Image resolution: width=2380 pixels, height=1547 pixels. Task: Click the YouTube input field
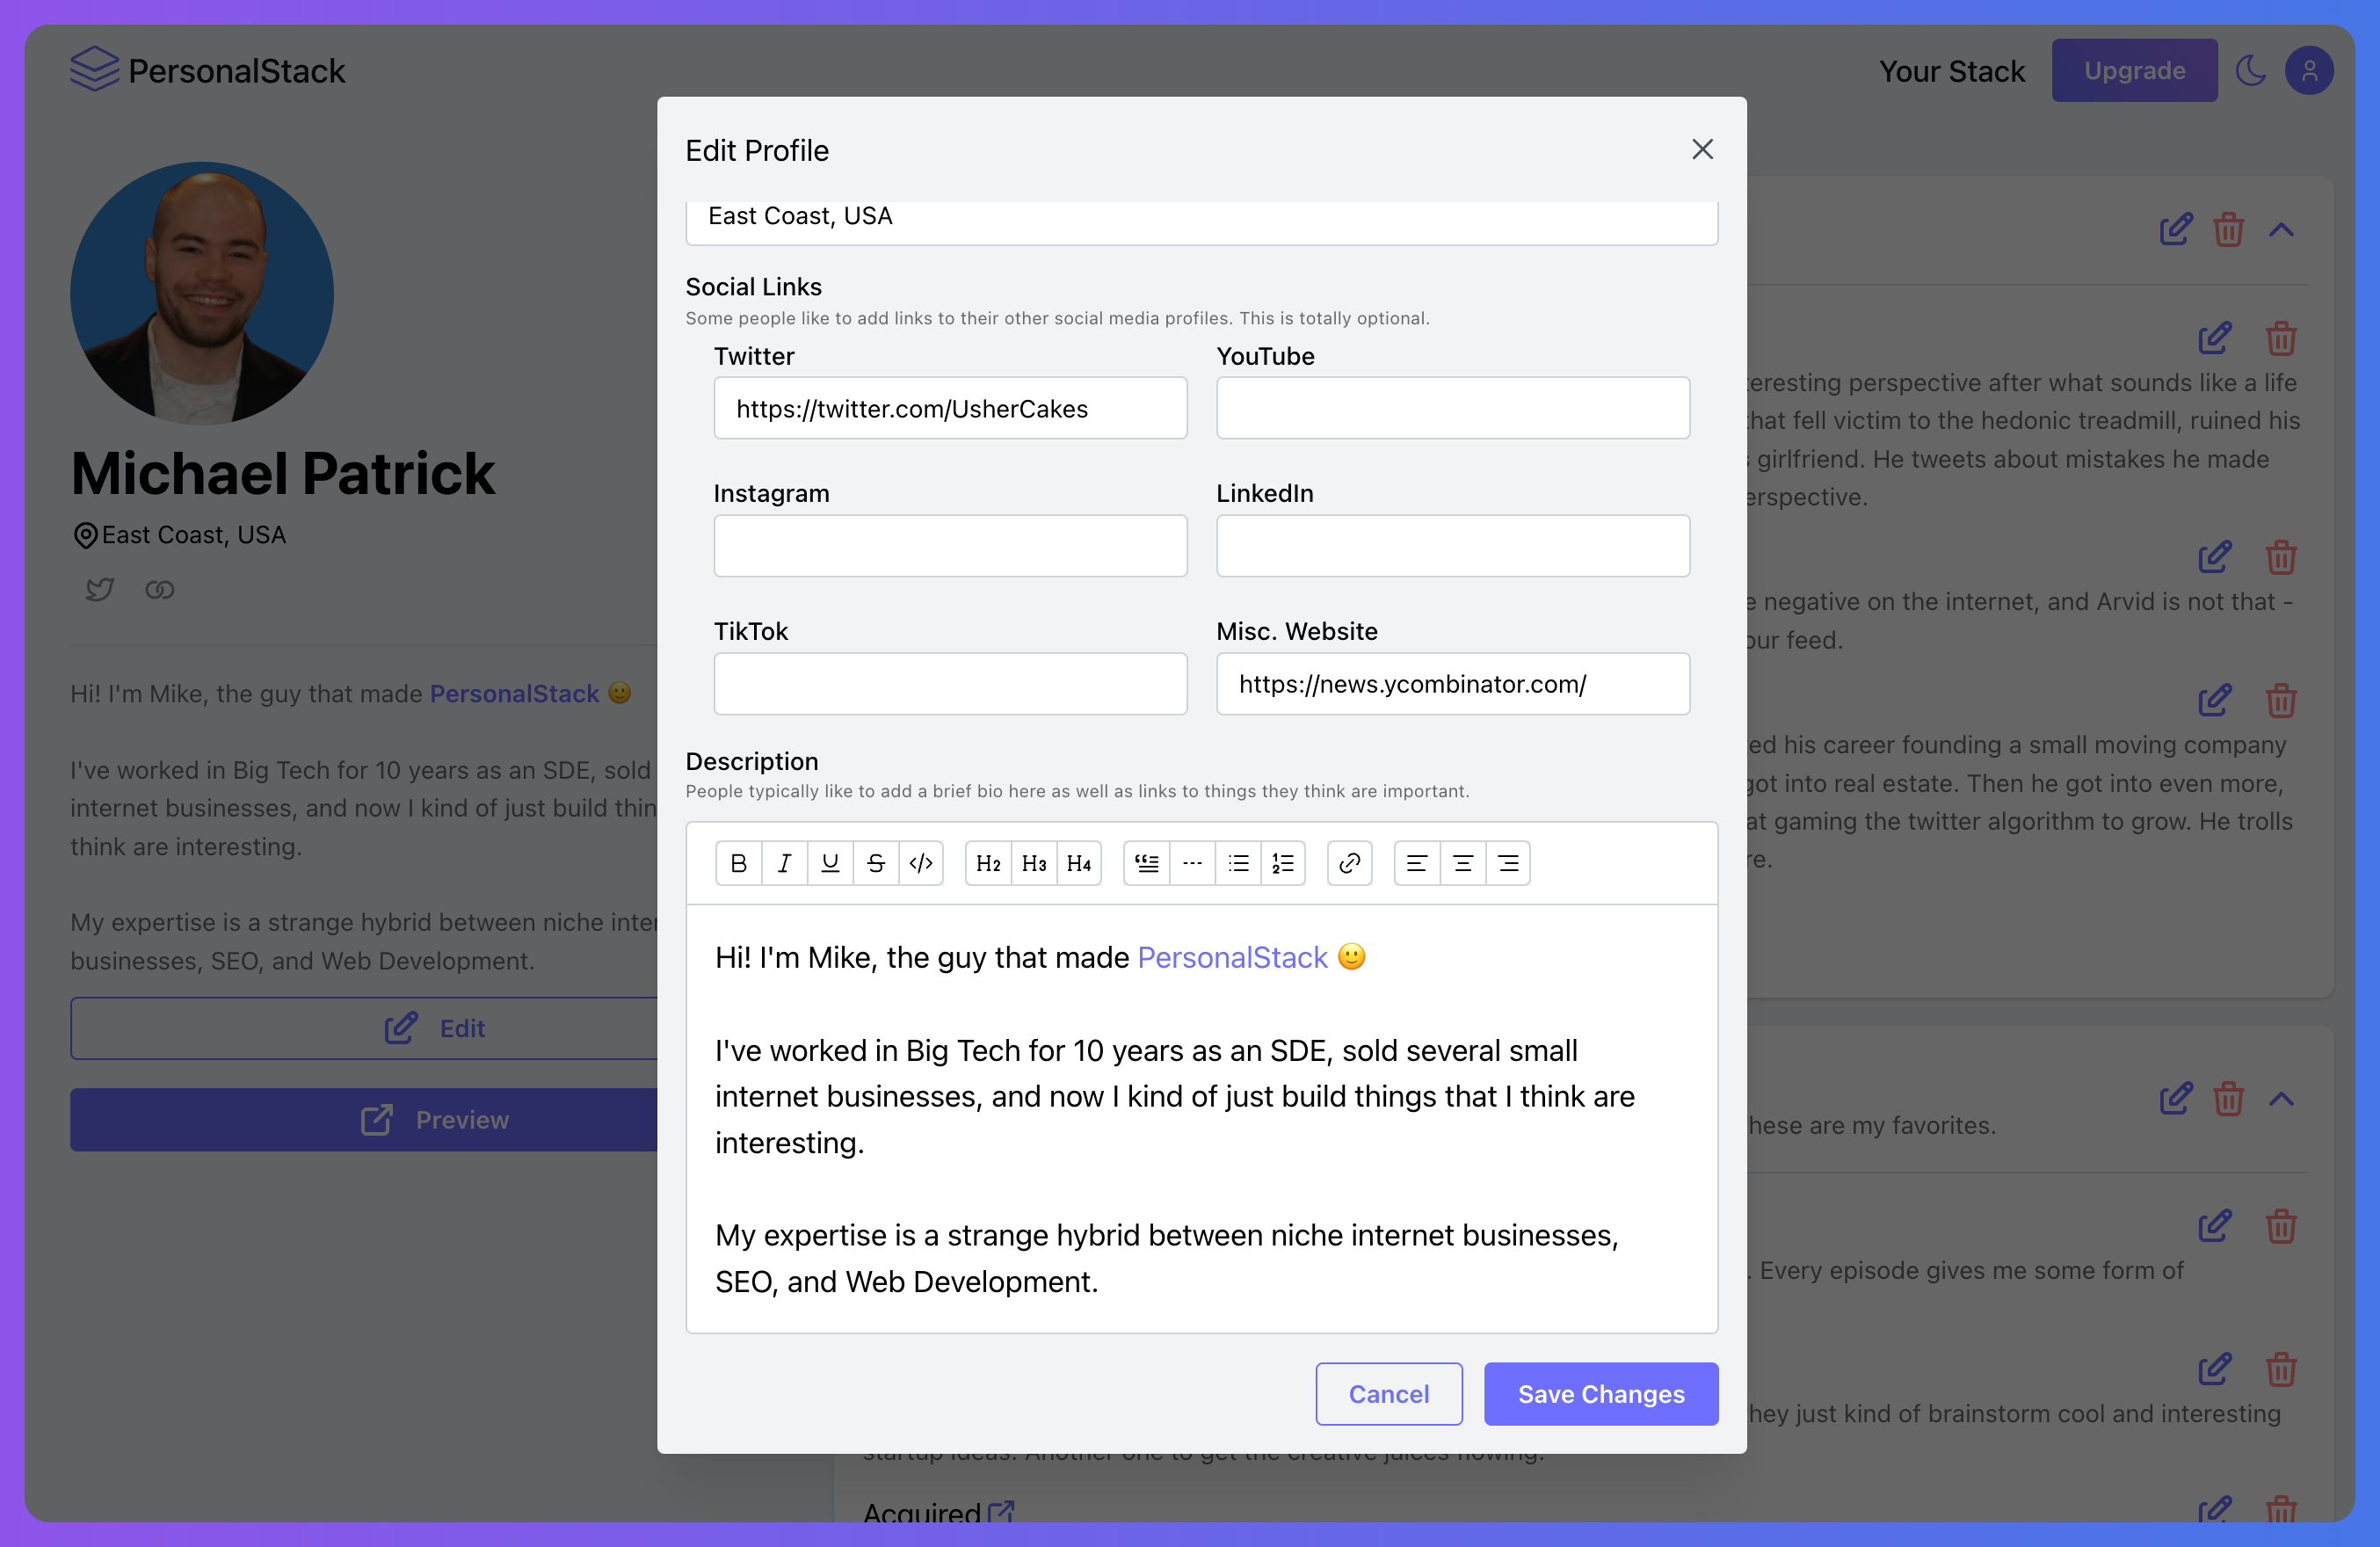1453,408
